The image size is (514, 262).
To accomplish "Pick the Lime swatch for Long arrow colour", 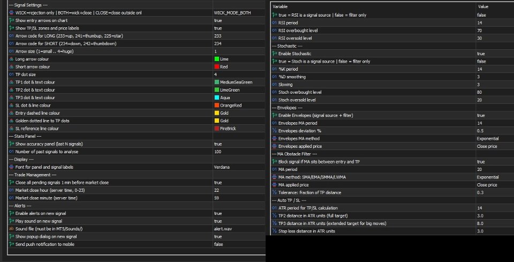I will 217,59.
